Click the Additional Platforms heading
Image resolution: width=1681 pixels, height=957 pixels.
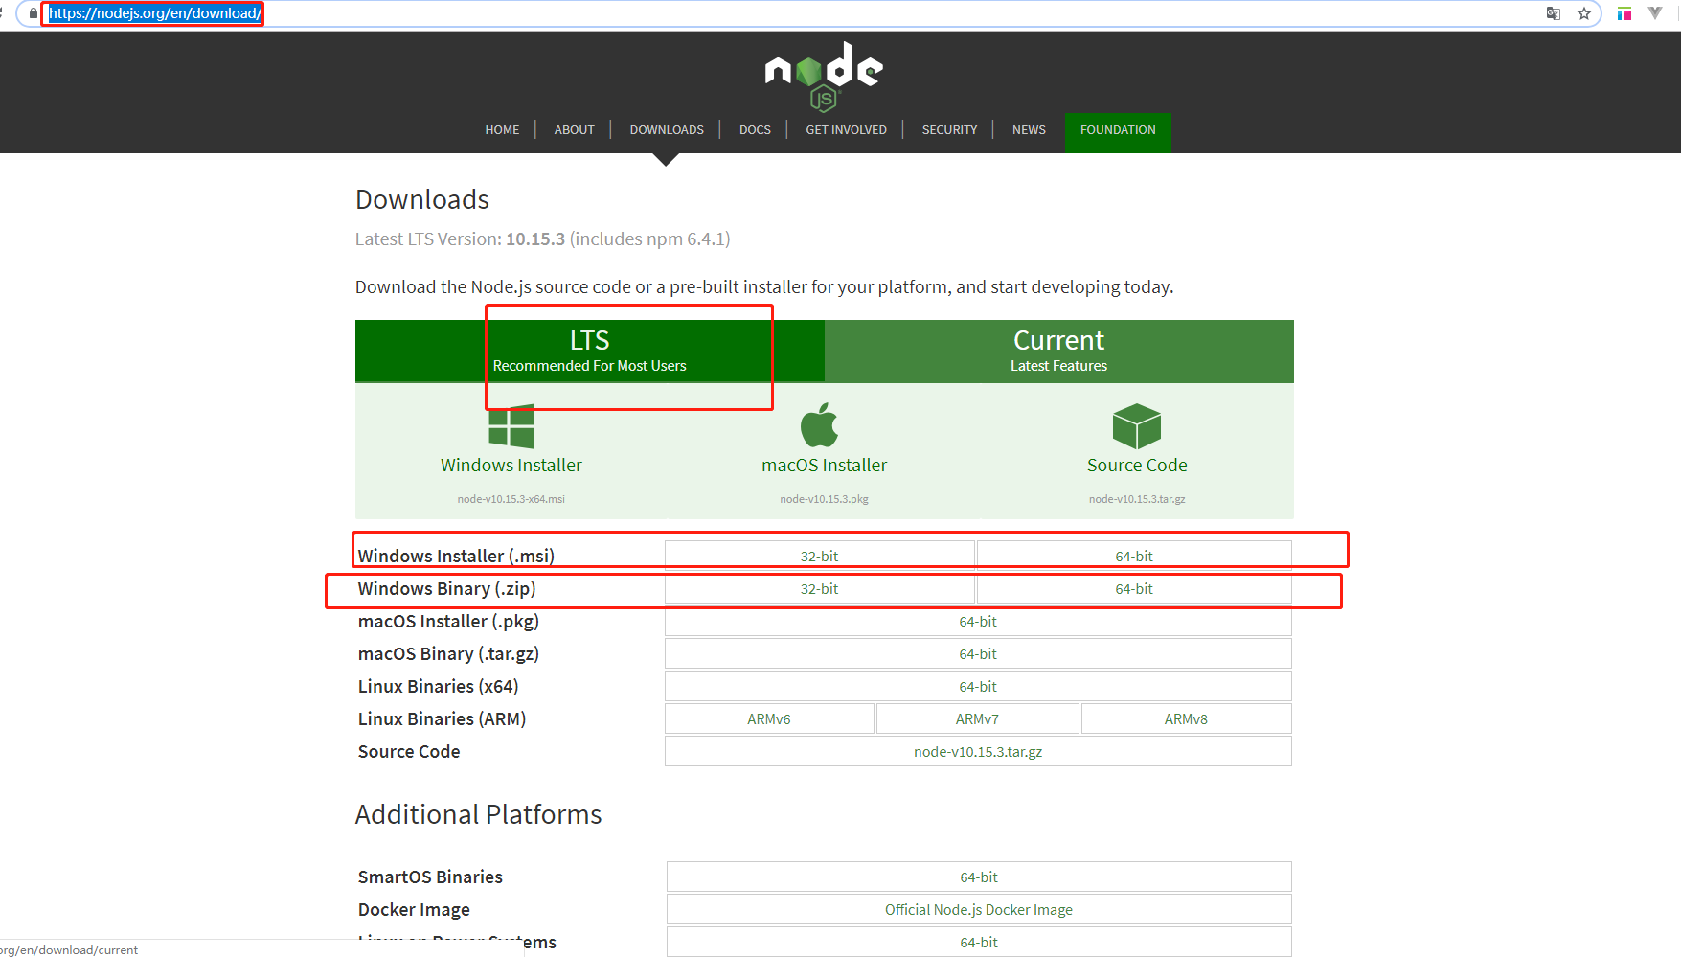click(x=478, y=814)
